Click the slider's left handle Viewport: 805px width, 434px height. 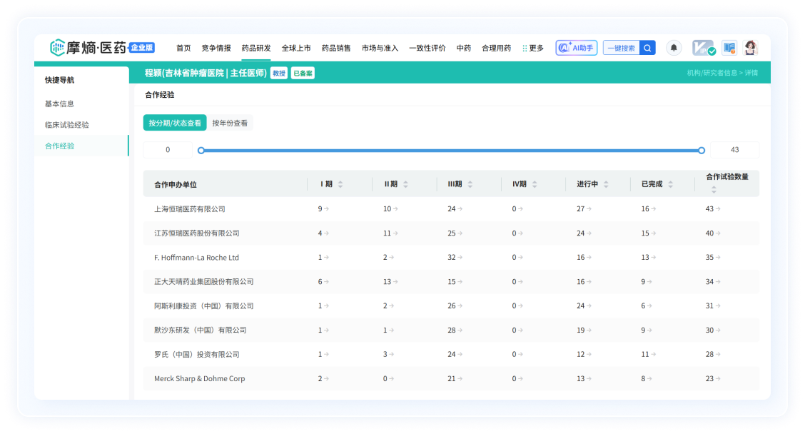[x=201, y=151]
